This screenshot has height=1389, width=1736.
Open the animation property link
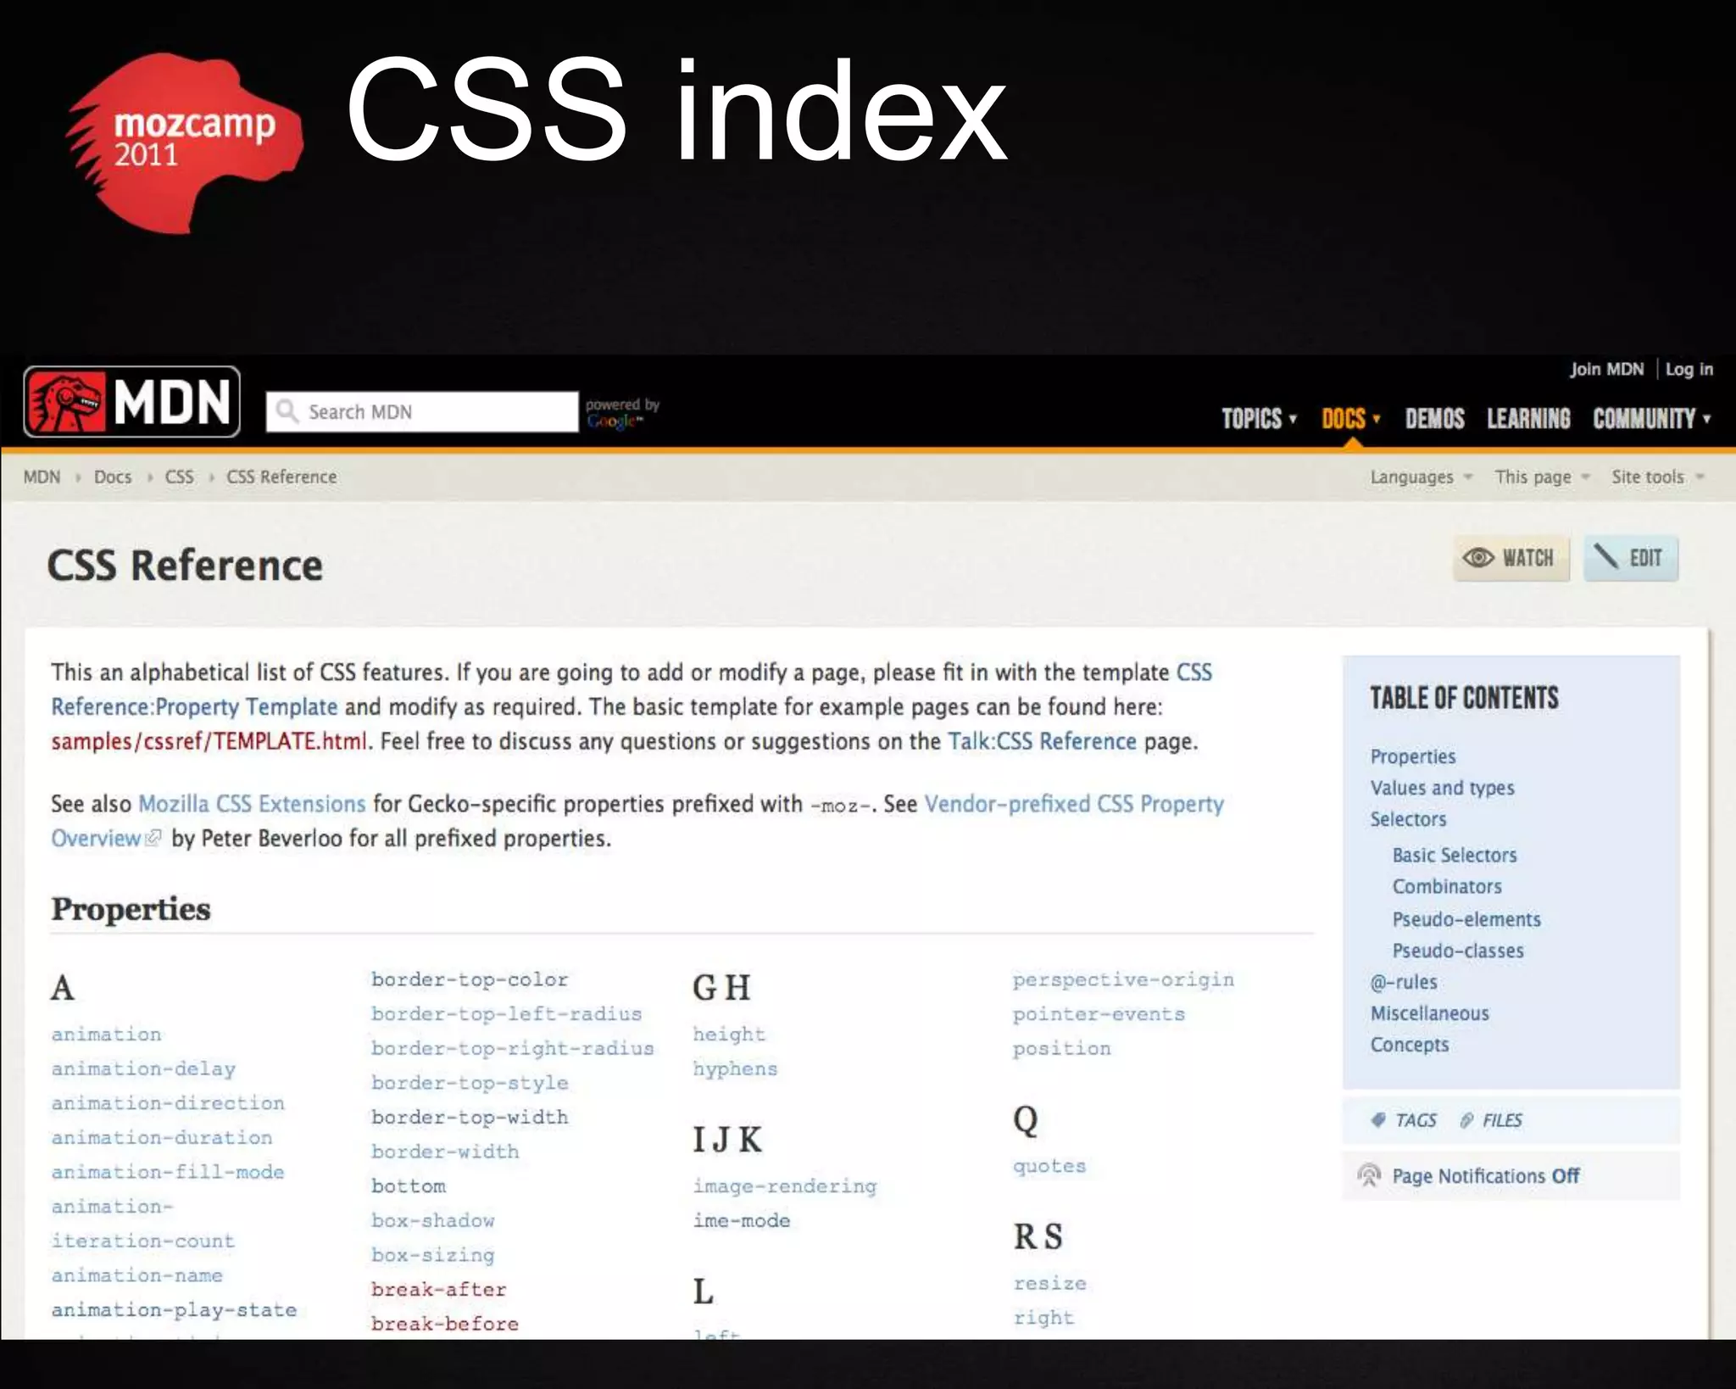pyautogui.click(x=106, y=1035)
